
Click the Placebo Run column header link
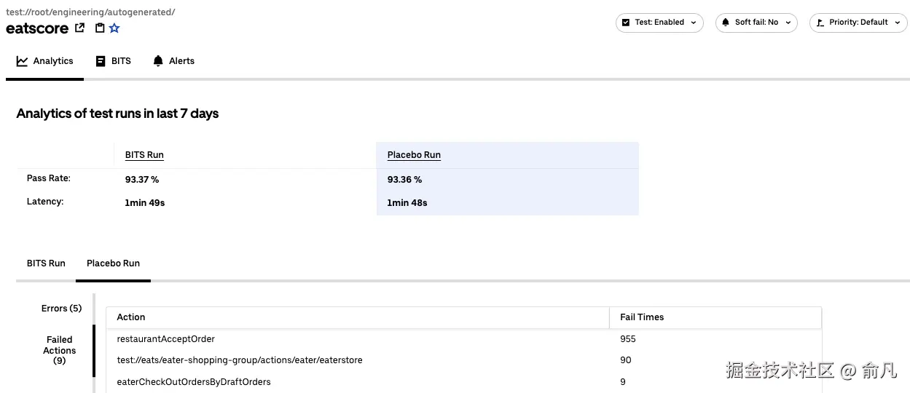414,155
